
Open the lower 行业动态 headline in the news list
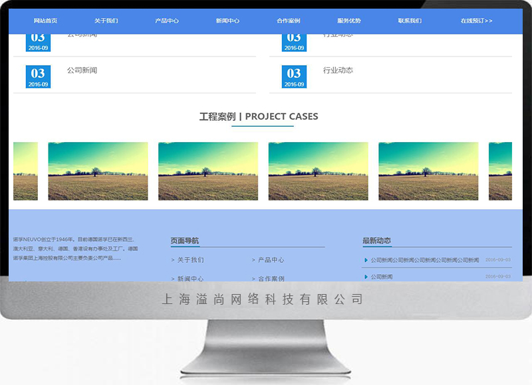(338, 70)
